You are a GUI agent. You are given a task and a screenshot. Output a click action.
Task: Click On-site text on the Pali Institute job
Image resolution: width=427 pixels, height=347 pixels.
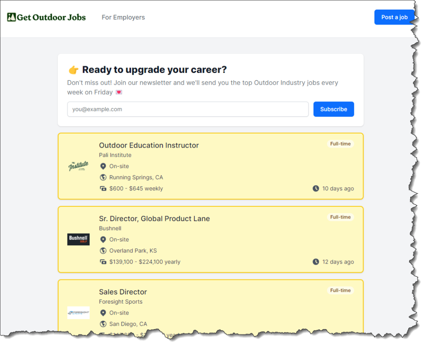(119, 166)
